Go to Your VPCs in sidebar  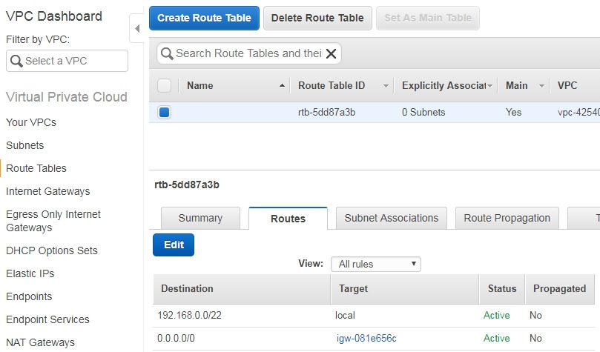point(31,122)
